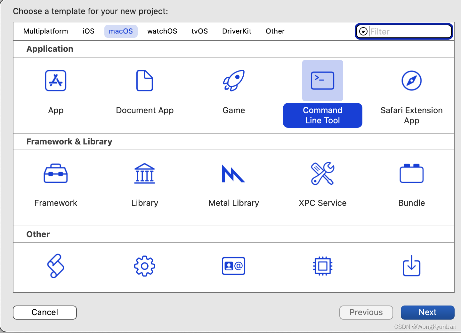461x333 pixels.
Task: Switch to the Other platform tab
Action: (x=275, y=31)
